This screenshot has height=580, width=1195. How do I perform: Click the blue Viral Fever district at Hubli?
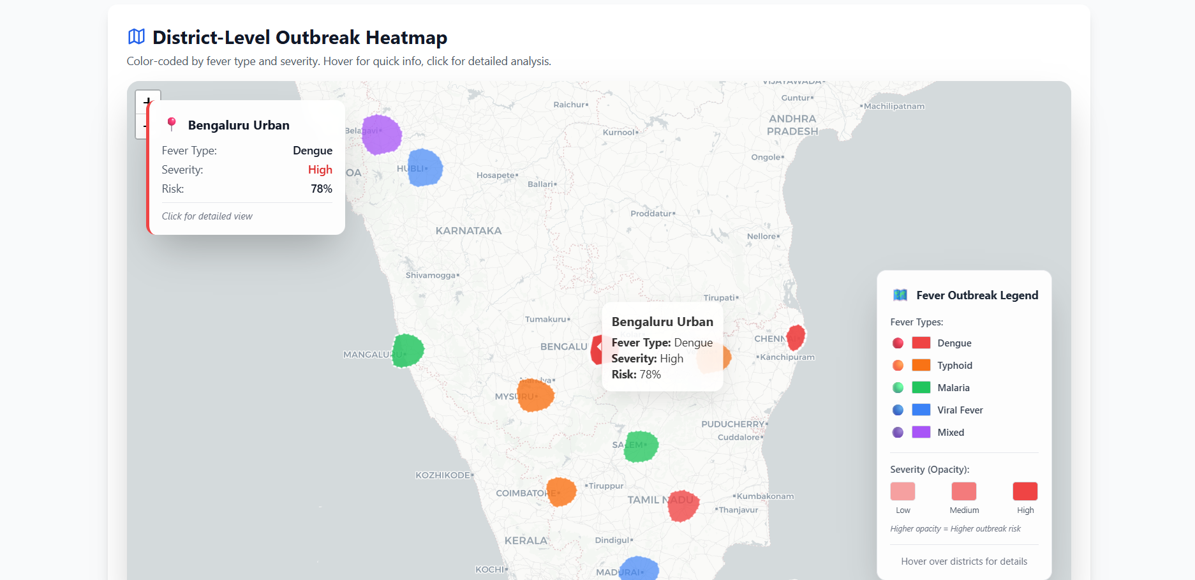pyautogui.click(x=424, y=168)
